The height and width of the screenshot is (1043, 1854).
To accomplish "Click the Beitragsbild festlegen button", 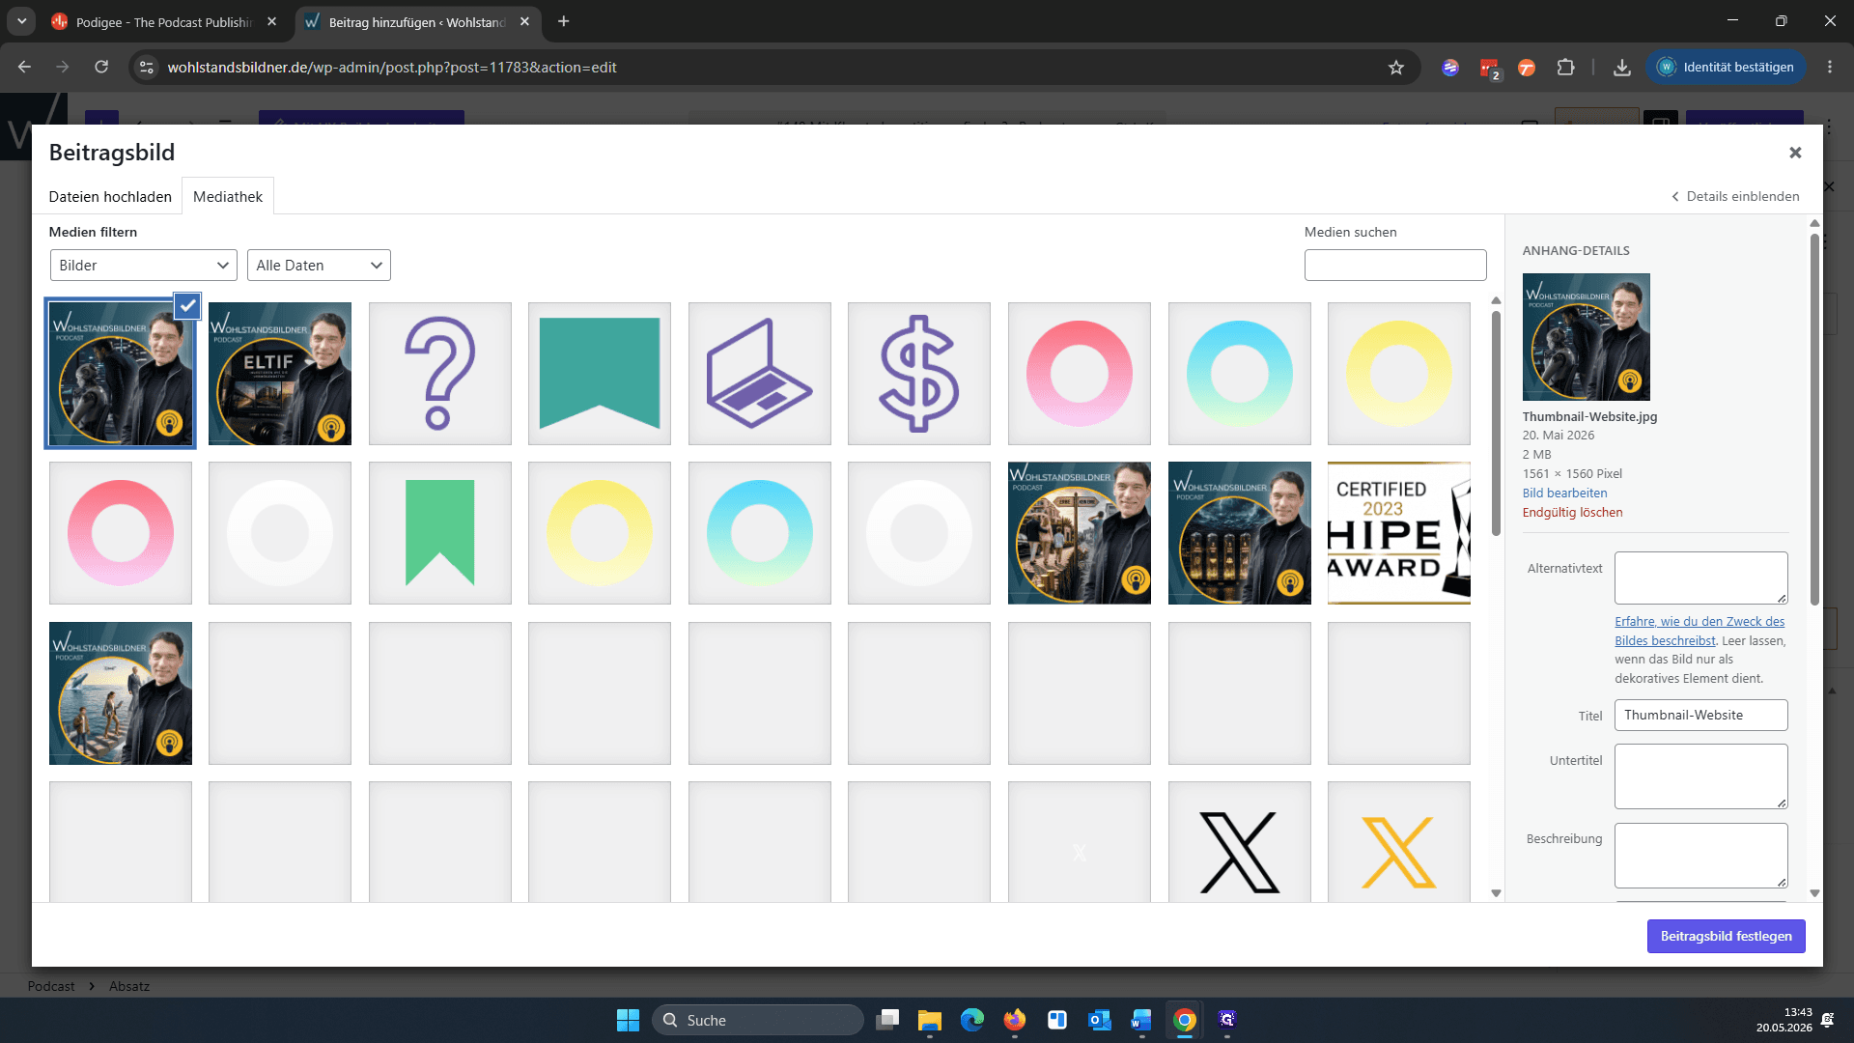I will click(x=1726, y=936).
